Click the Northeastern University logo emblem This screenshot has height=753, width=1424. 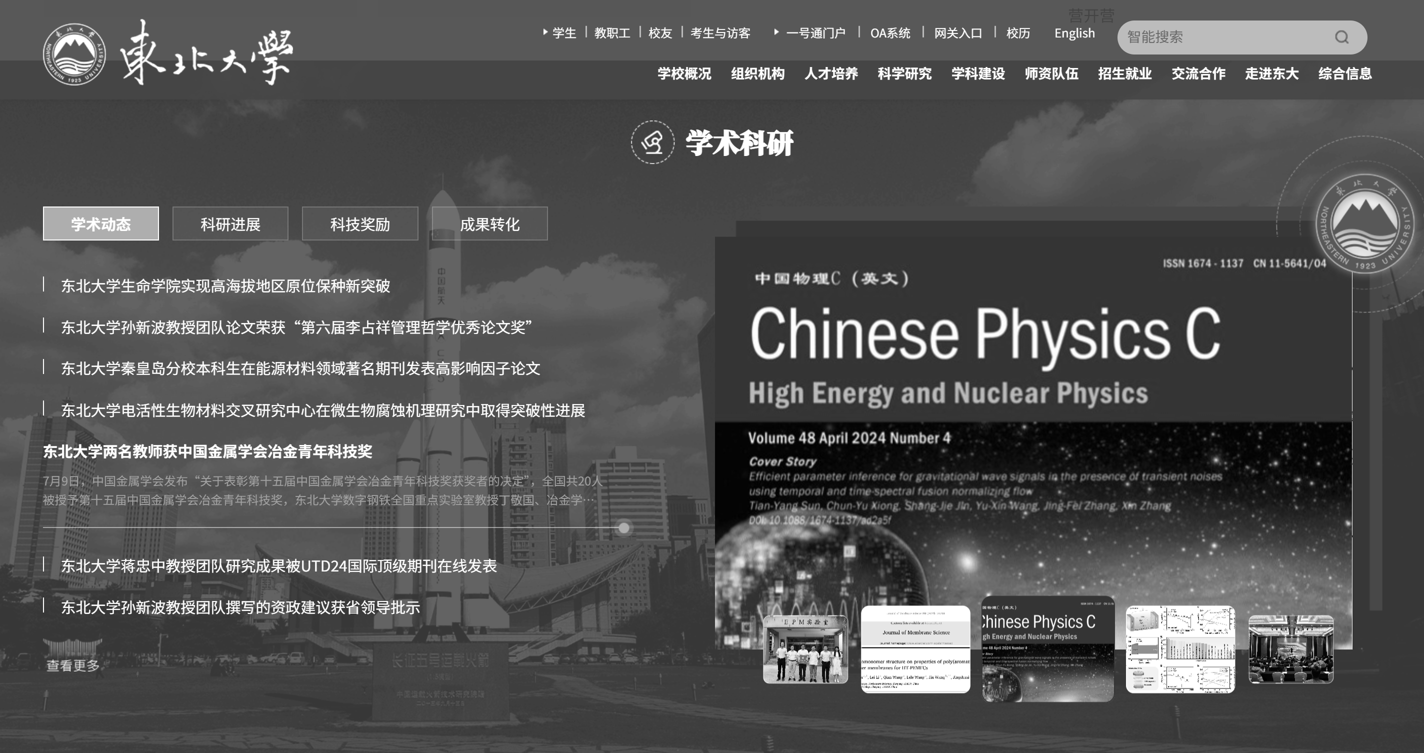tap(74, 54)
